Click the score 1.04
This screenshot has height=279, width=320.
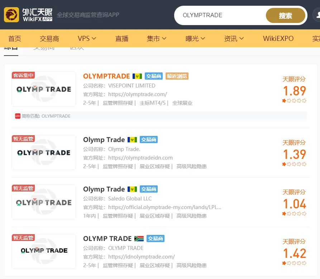(x=295, y=204)
